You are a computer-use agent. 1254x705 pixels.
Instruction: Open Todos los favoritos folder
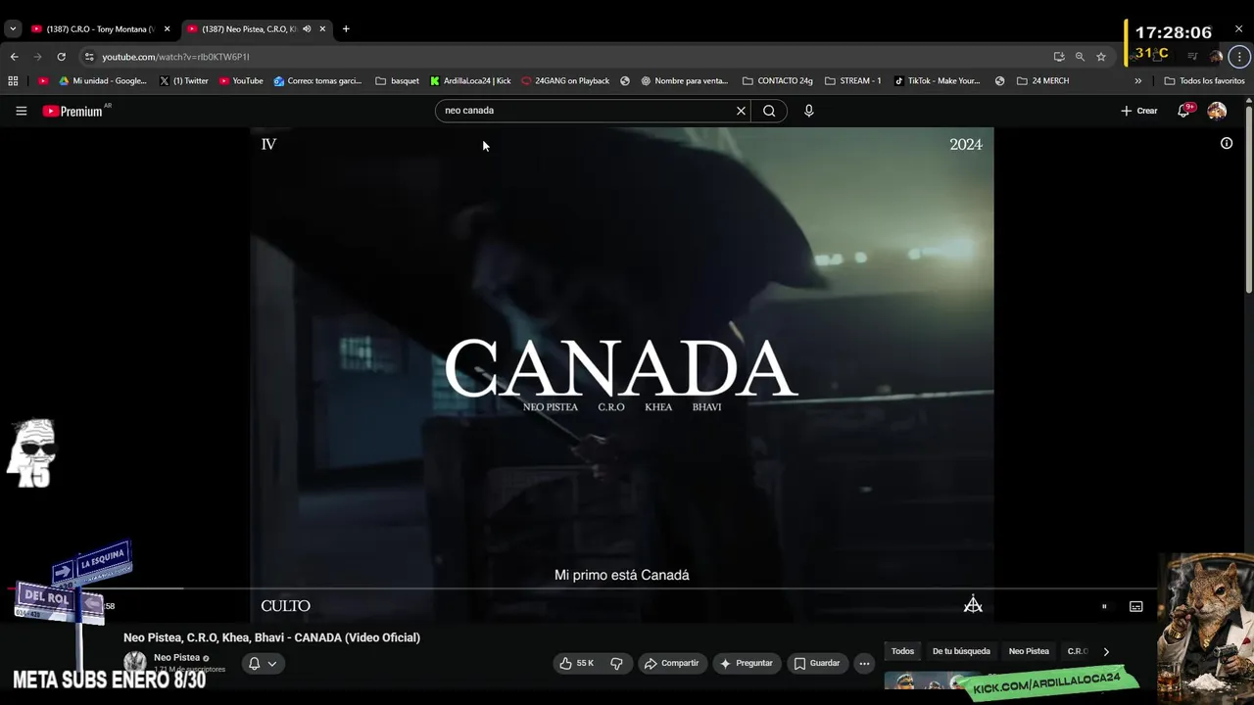click(1205, 81)
